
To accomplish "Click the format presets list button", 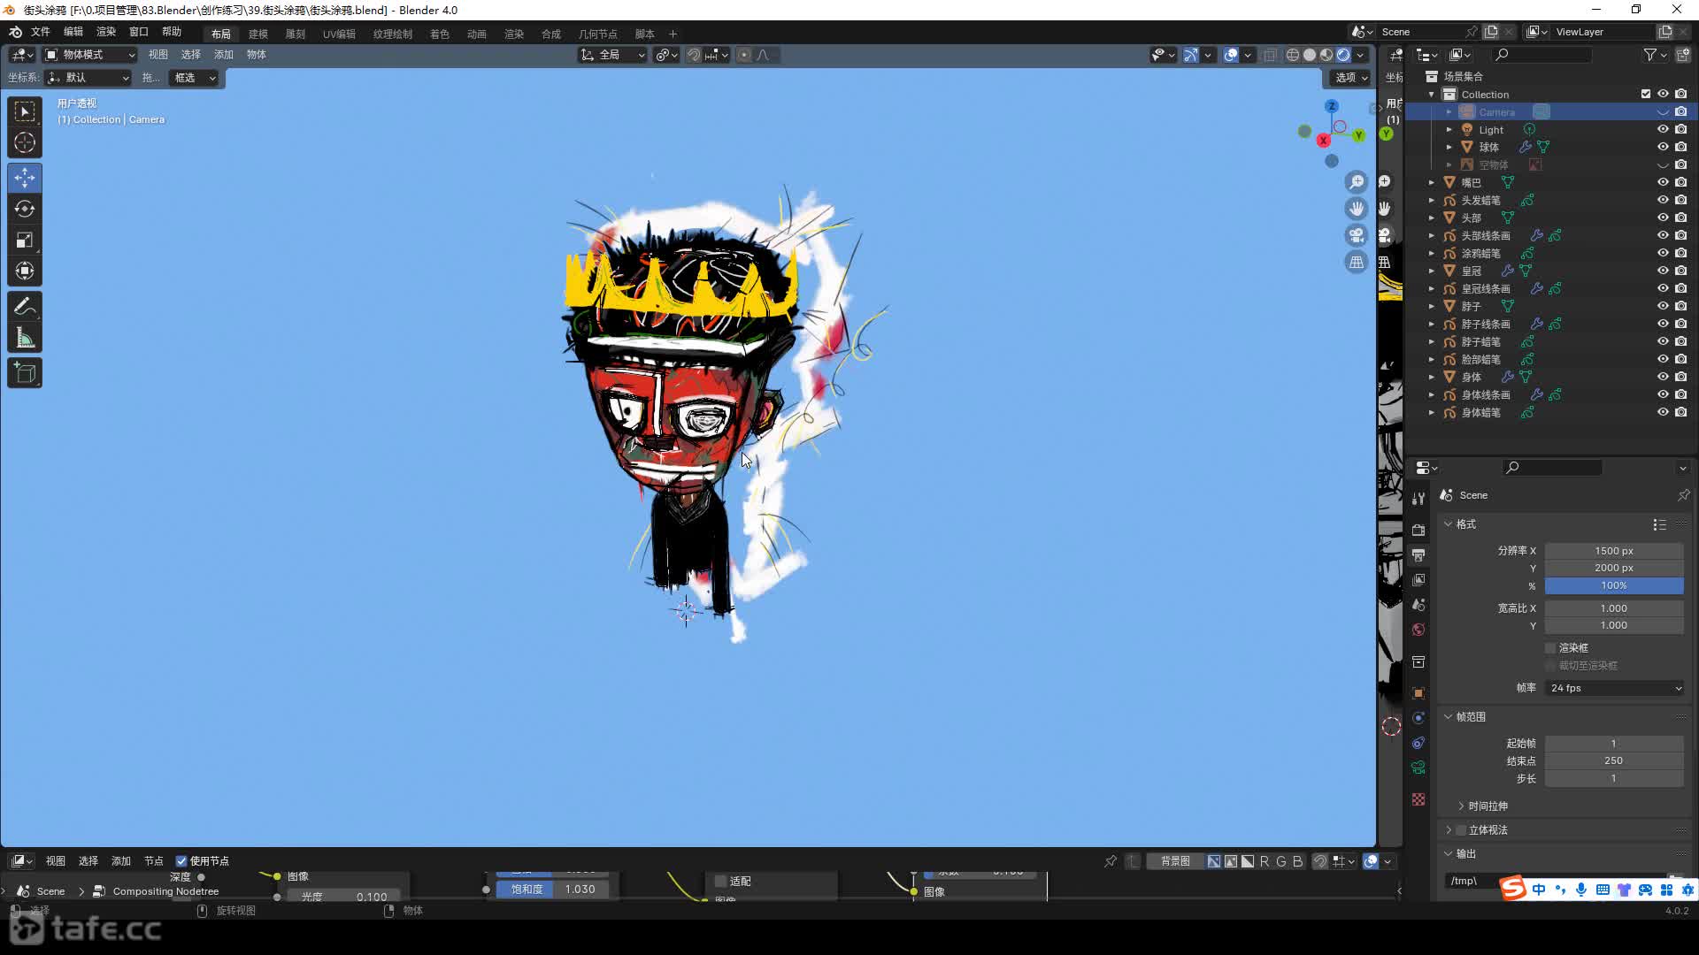I will (x=1659, y=524).
